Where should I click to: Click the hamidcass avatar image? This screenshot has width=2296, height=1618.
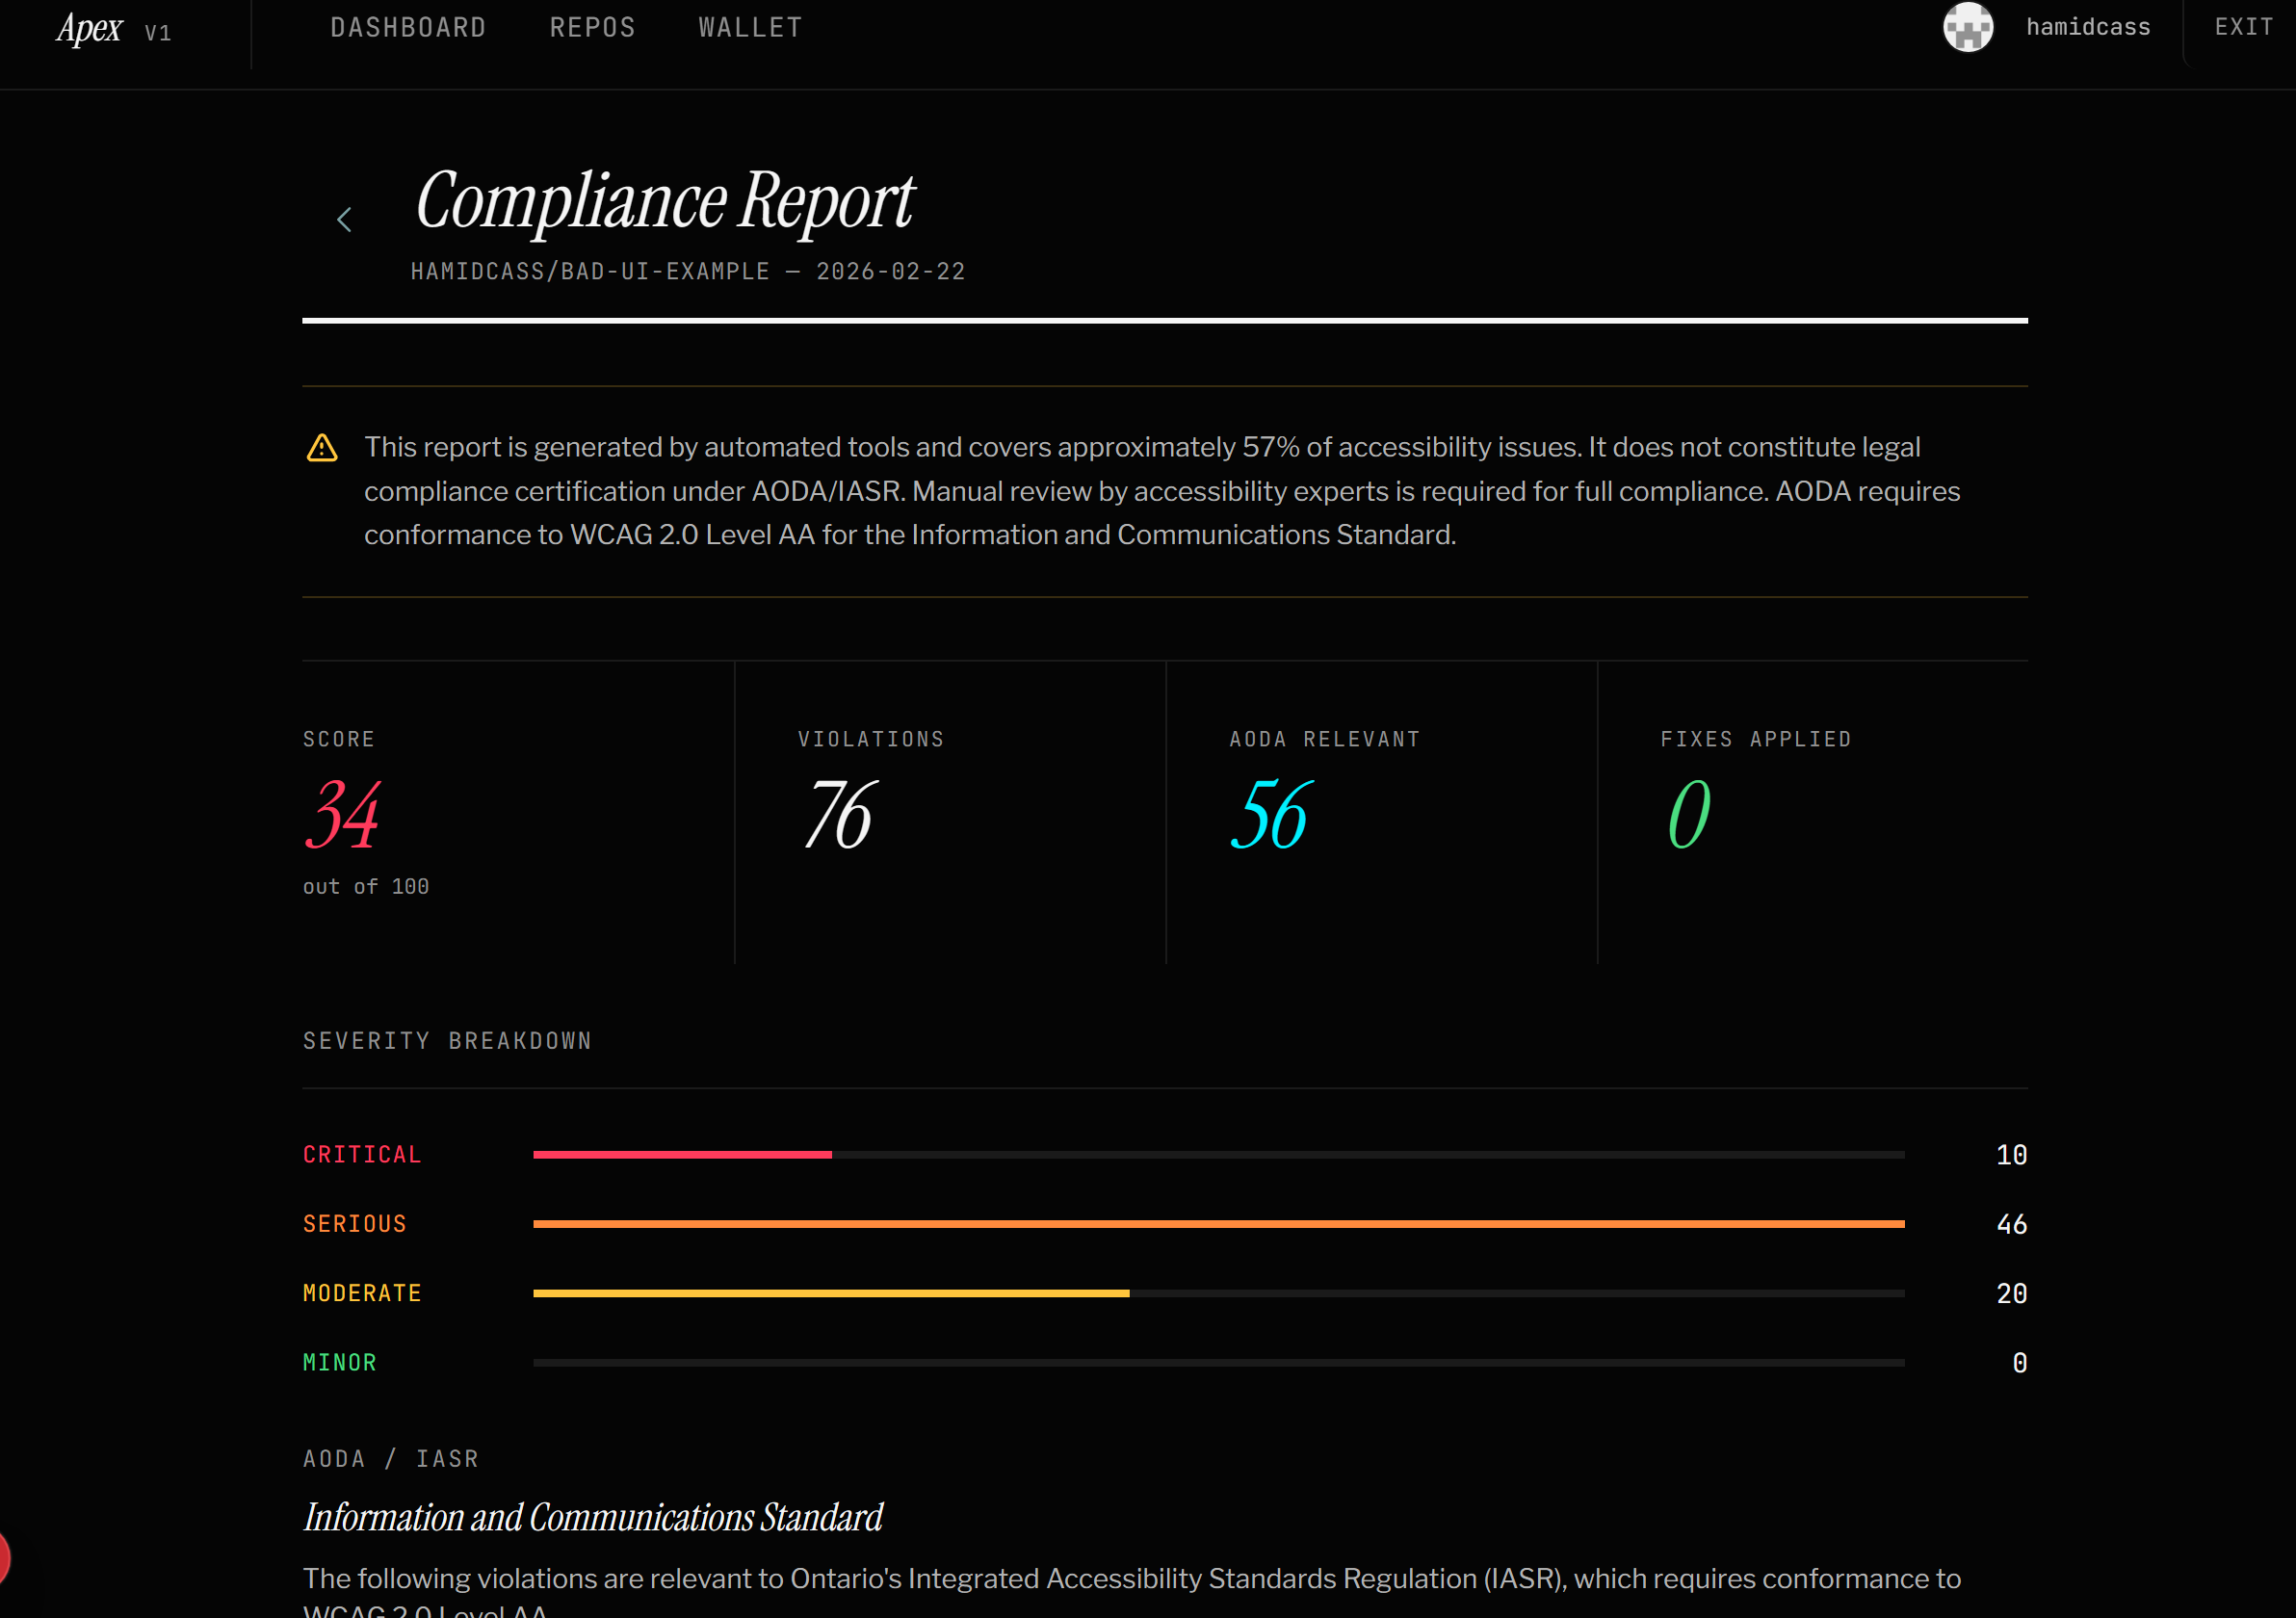pyautogui.click(x=1967, y=27)
